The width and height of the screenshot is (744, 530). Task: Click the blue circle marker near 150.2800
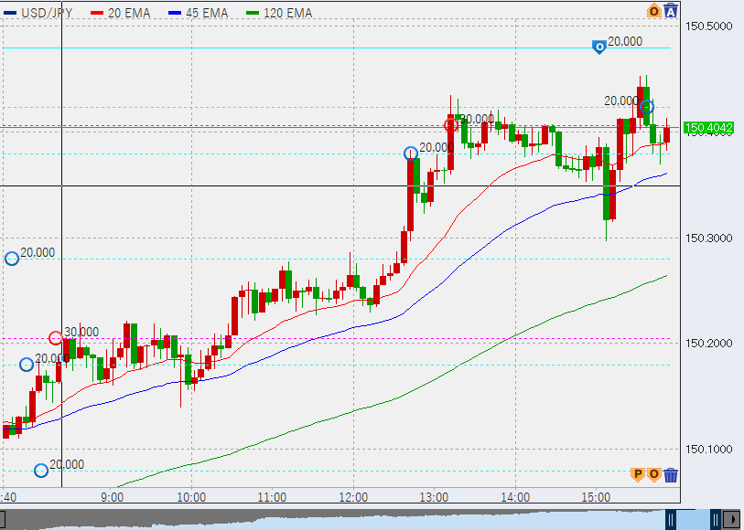[x=12, y=259]
